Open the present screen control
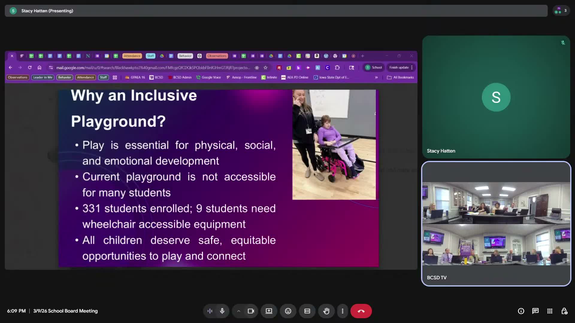 269,311
